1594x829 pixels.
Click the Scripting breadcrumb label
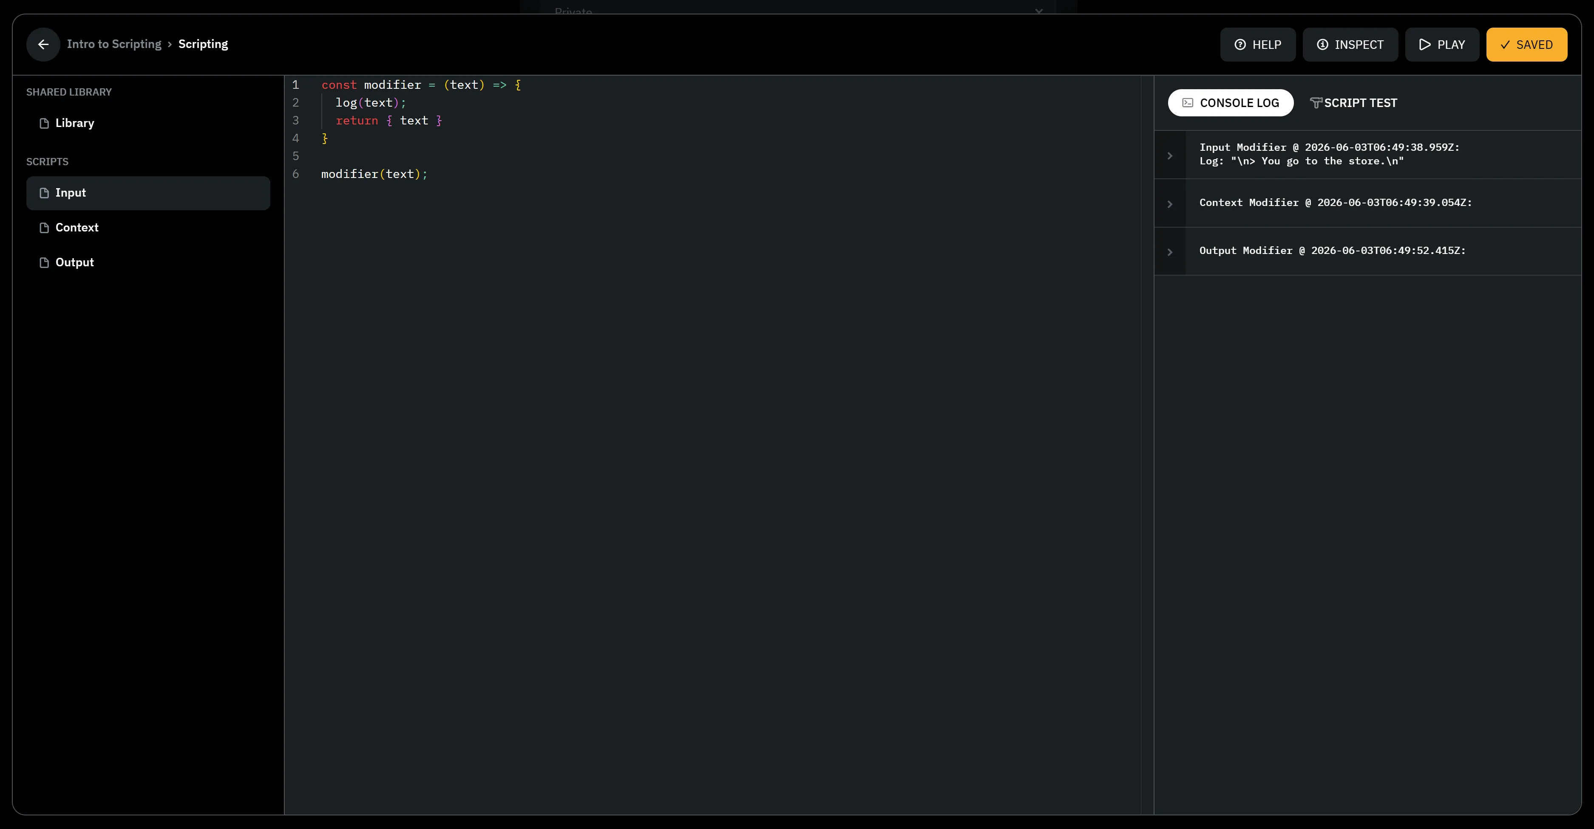click(x=203, y=44)
